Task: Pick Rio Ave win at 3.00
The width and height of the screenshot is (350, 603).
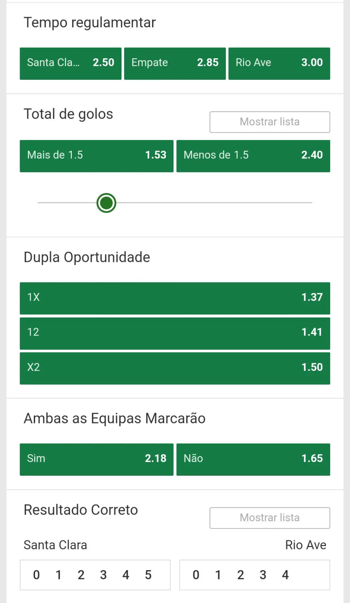Action: pyautogui.click(x=279, y=64)
